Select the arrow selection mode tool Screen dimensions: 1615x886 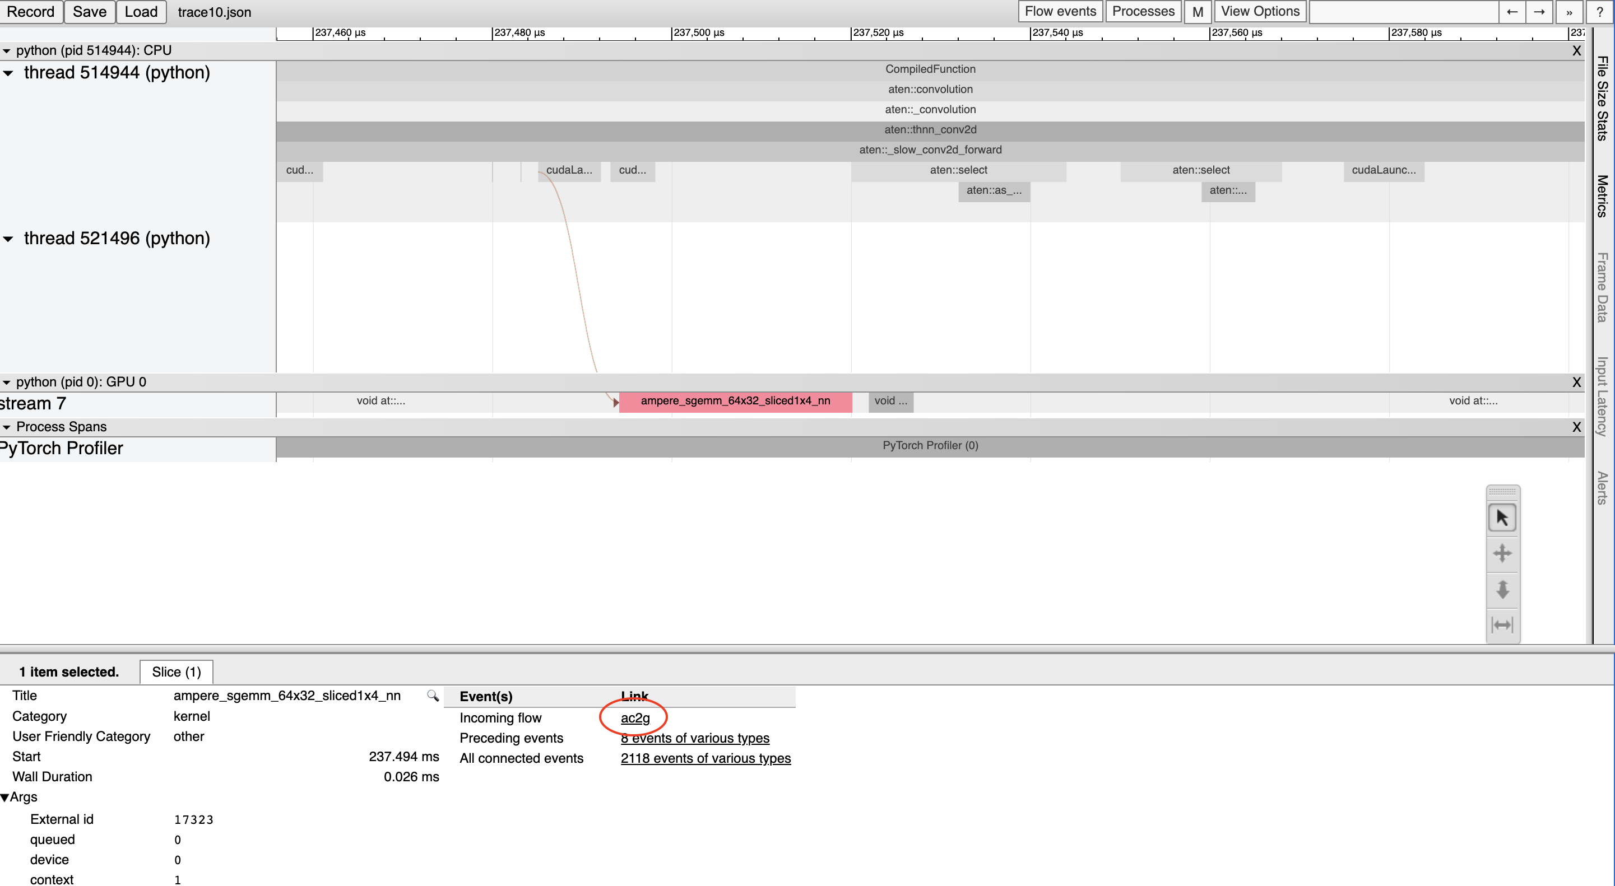click(1503, 517)
